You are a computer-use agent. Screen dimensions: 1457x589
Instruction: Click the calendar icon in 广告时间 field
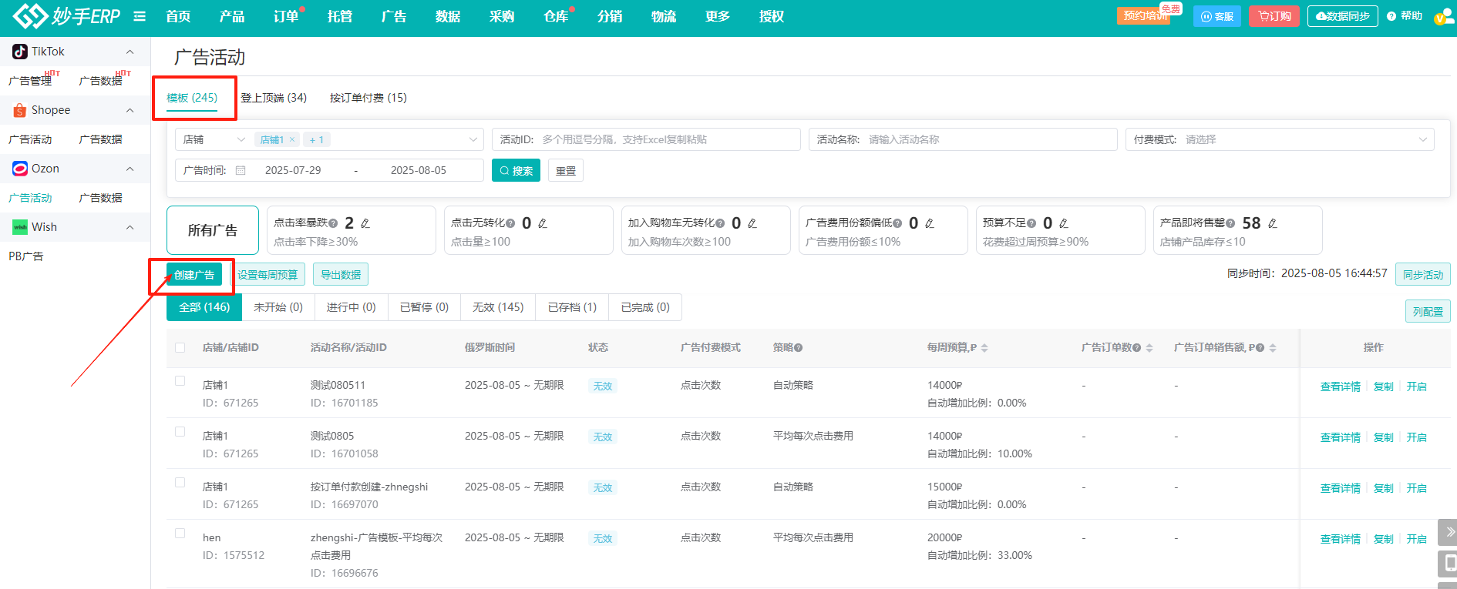pos(241,170)
